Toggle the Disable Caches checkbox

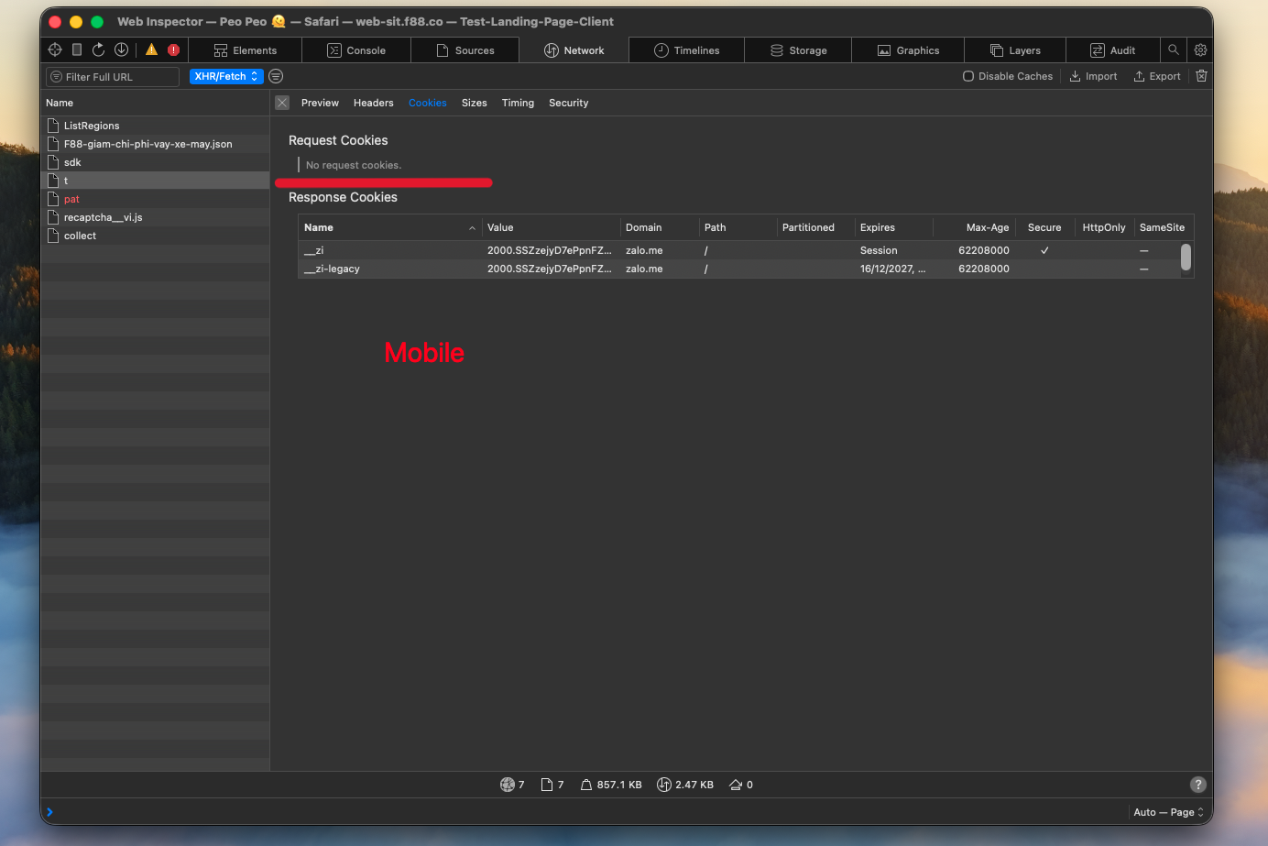(x=968, y=76)
